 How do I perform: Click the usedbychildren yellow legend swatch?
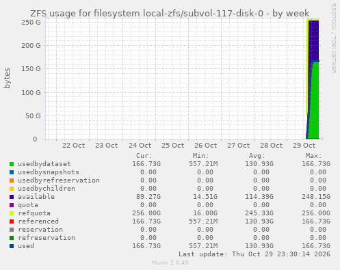coord(12,189)
